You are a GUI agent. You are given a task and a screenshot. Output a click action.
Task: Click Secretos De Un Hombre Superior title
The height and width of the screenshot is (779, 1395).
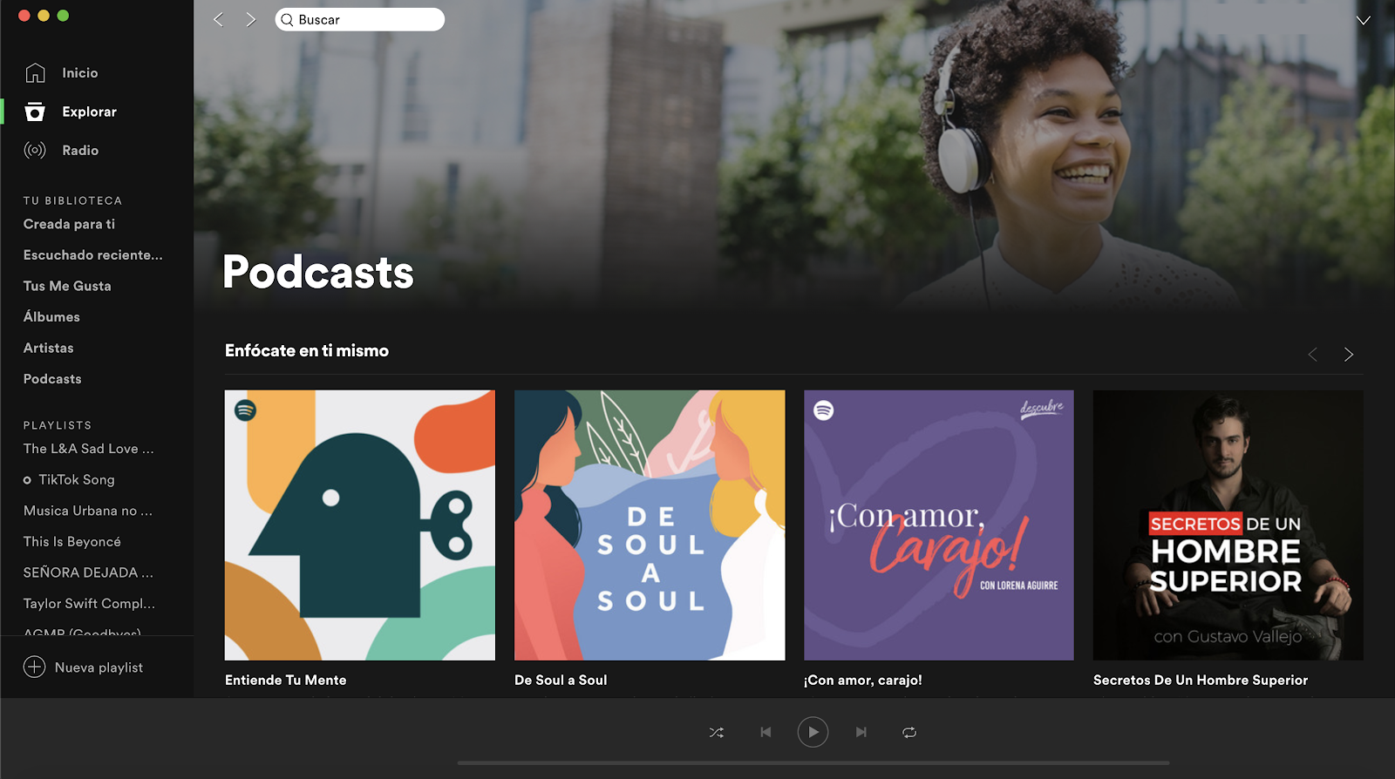coord(1201,680)
